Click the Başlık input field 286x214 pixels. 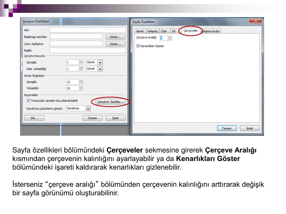click(x=87, y=50)
